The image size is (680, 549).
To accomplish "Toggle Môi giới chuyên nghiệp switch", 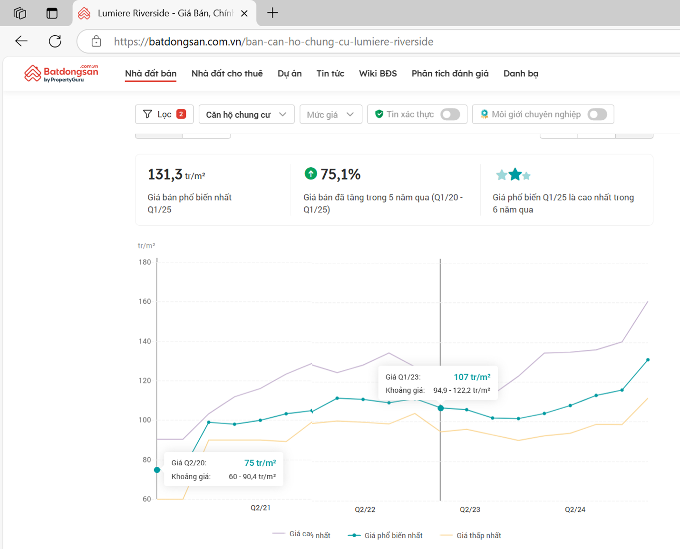I will click(597, 115).
